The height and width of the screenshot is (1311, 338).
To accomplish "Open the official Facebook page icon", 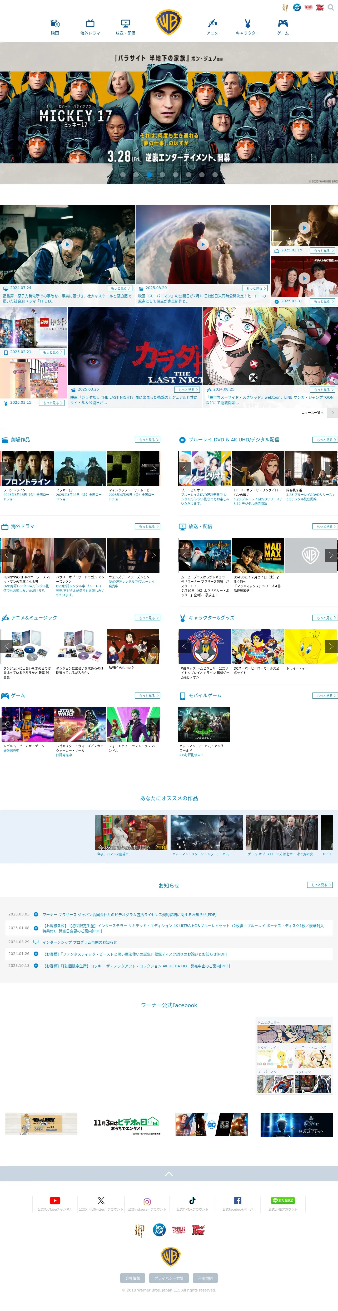I will pos(237,1201).
